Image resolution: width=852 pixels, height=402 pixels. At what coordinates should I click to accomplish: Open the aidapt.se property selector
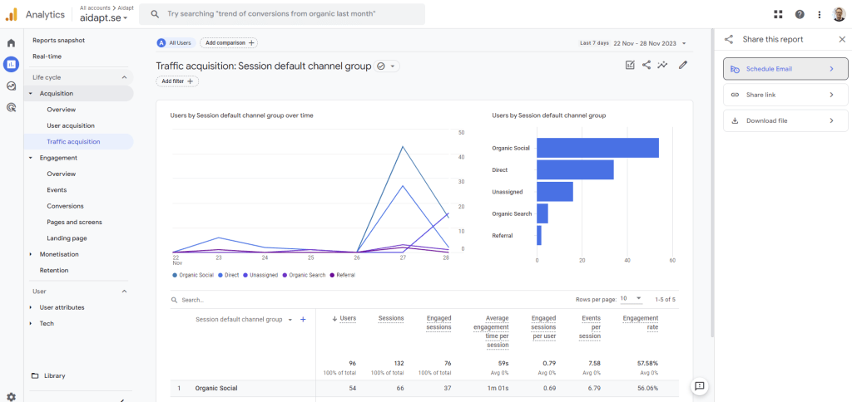point(104,18)
